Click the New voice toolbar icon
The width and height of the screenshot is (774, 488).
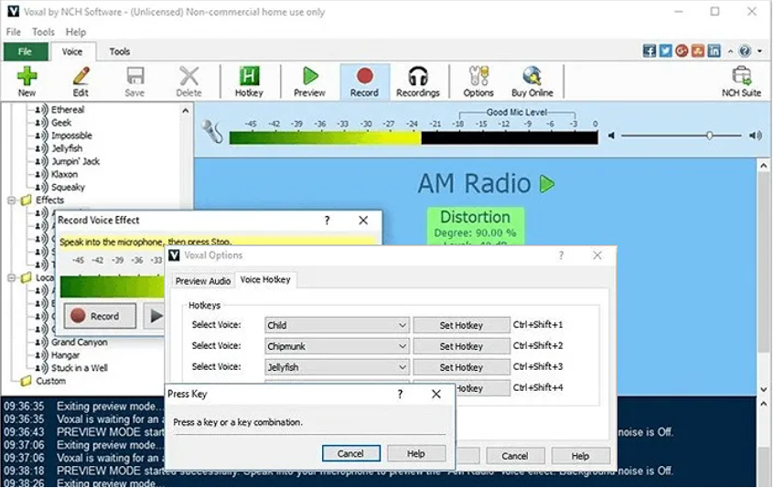click(27, 81)
